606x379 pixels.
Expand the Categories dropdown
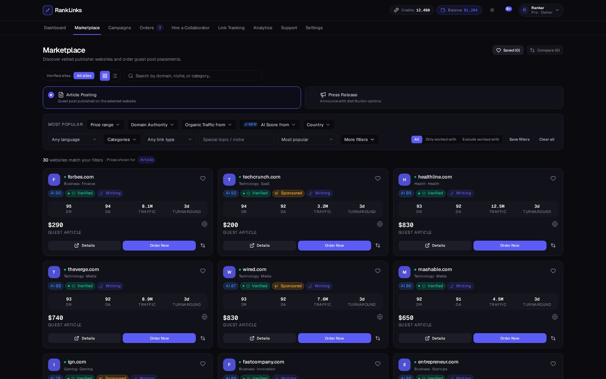pos(122,139)
